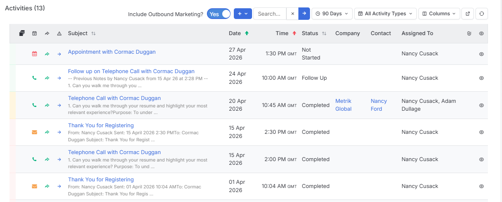View the 20 Apr call via eye icon
502x202 pixels.
pyautogui.click(x=481, y=105)
